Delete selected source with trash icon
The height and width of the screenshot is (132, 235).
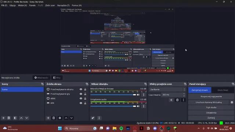(54, 118)
